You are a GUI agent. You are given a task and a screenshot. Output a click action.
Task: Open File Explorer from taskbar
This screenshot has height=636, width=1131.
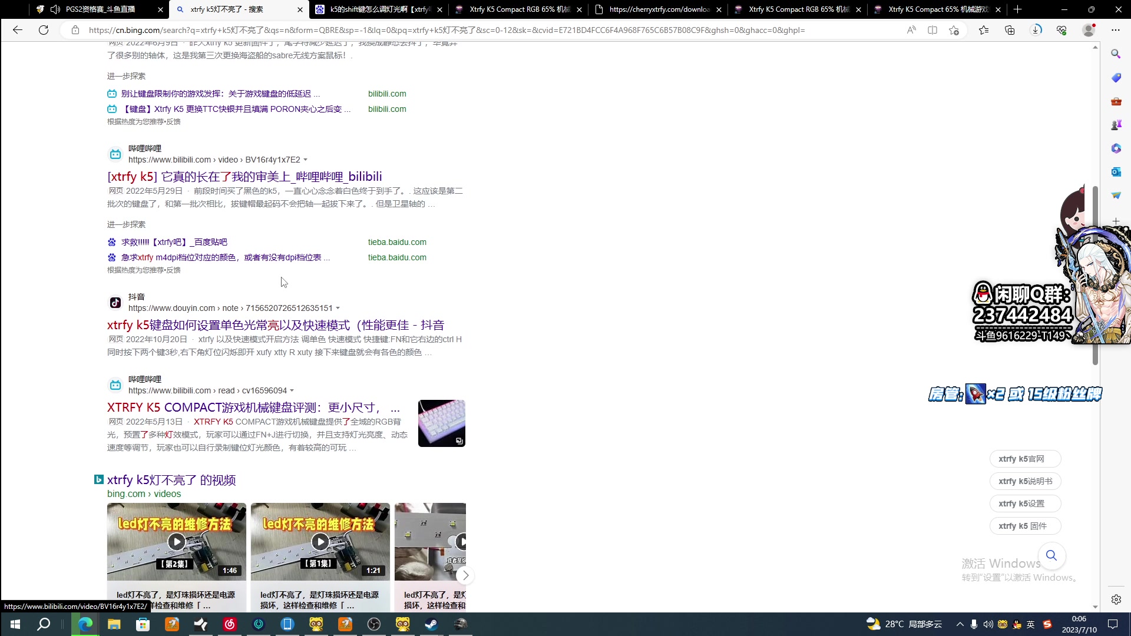point(114,624)
